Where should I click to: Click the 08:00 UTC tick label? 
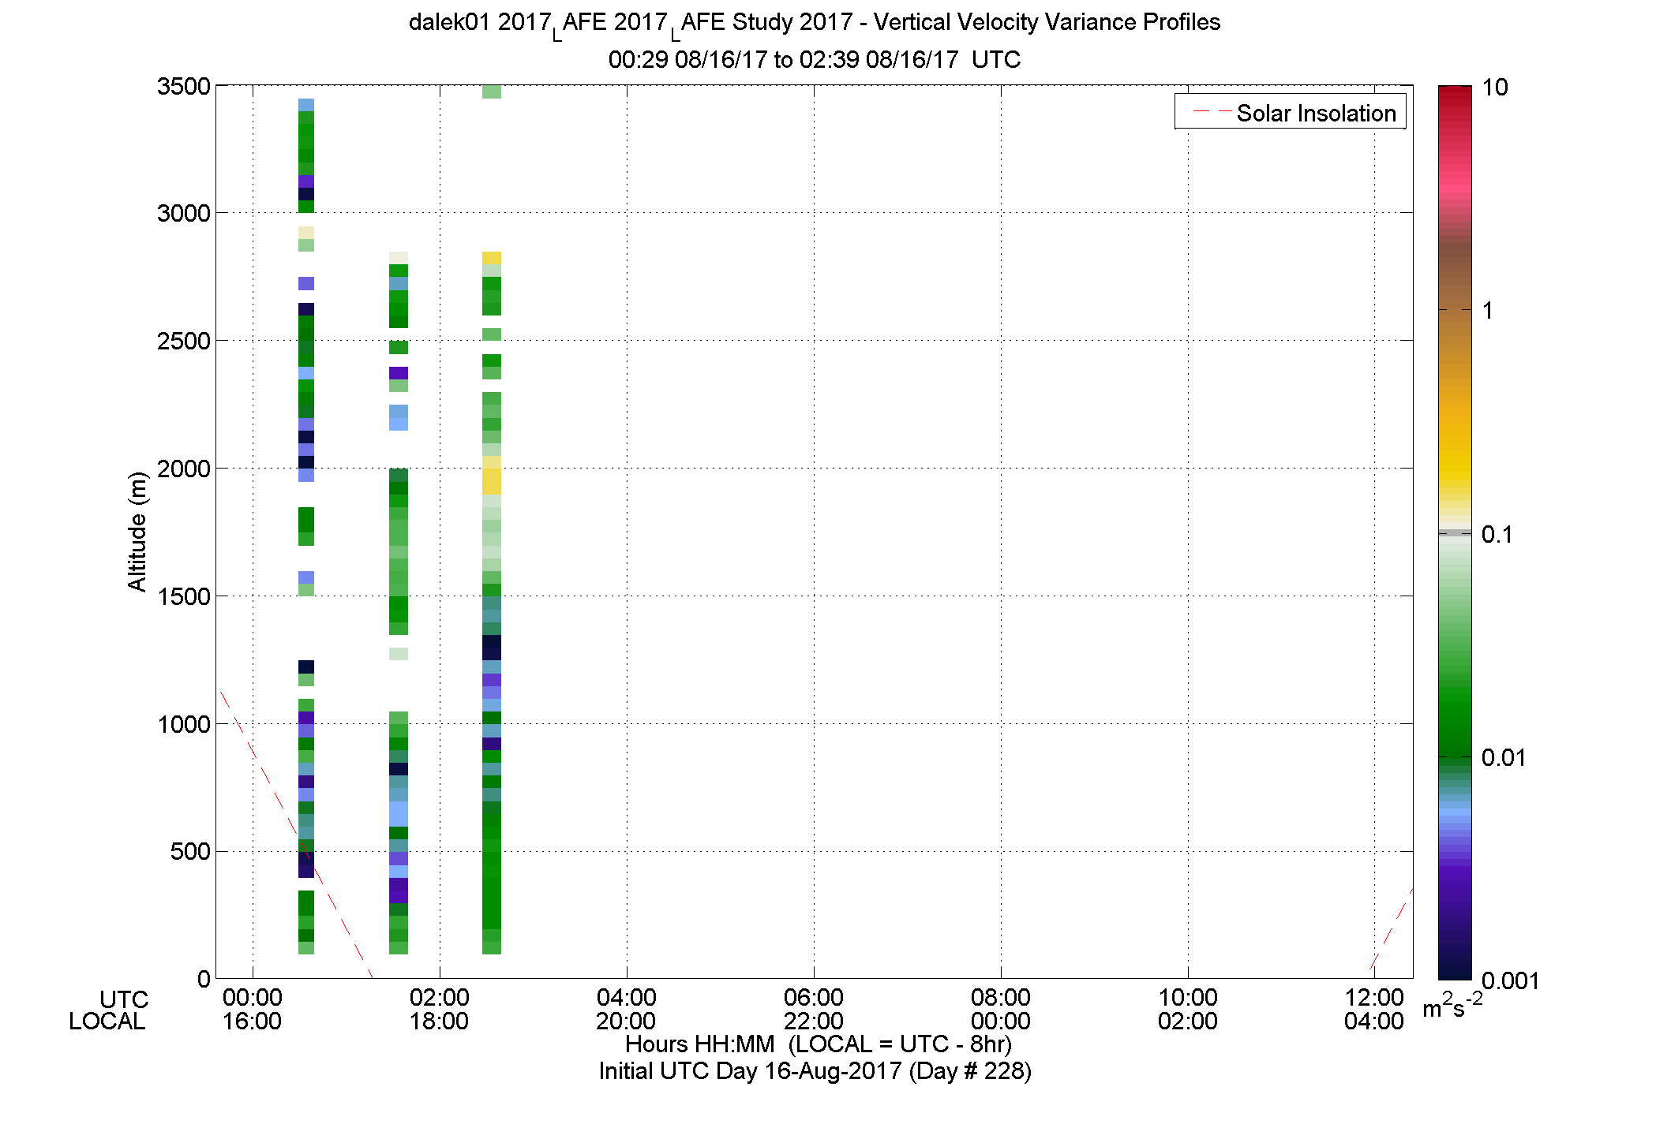coord(1001,998)
